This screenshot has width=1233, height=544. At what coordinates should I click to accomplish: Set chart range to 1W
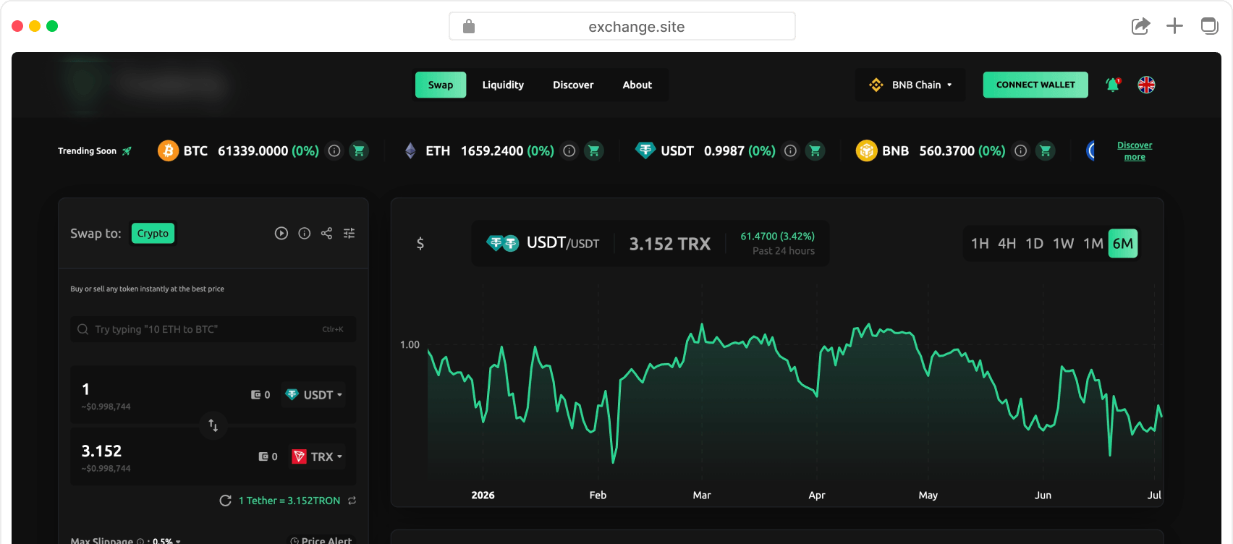click(x=1064, y=243)
